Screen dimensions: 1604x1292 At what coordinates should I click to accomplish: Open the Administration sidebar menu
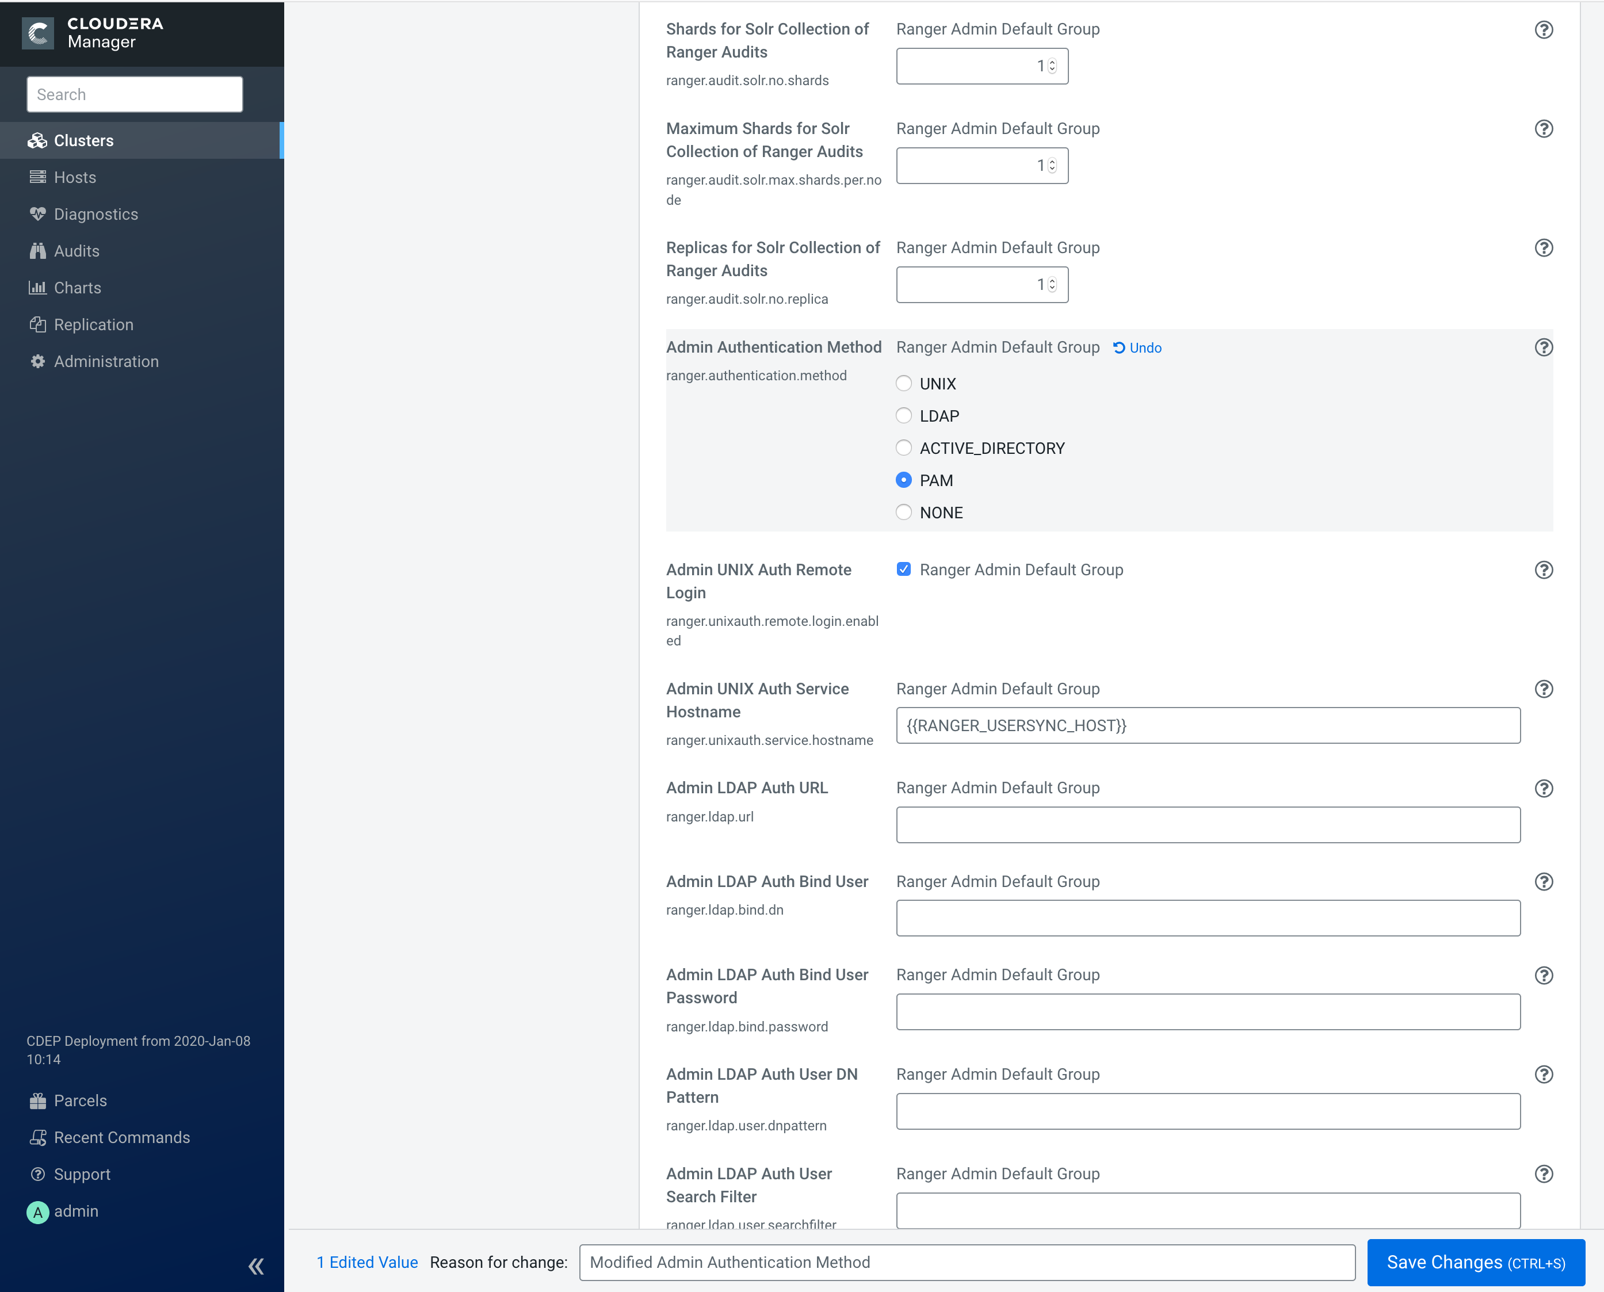106,362
